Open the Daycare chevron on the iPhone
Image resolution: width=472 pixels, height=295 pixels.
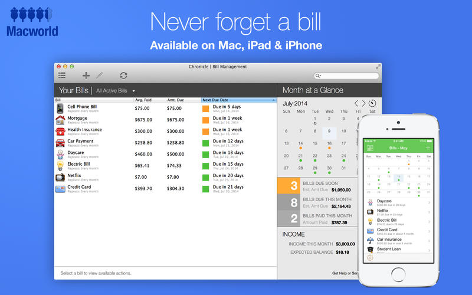click(x=429, y=202)
